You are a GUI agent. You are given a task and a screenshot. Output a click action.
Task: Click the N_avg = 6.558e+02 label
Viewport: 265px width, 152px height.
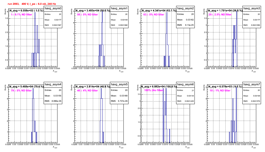coord(26,11)
